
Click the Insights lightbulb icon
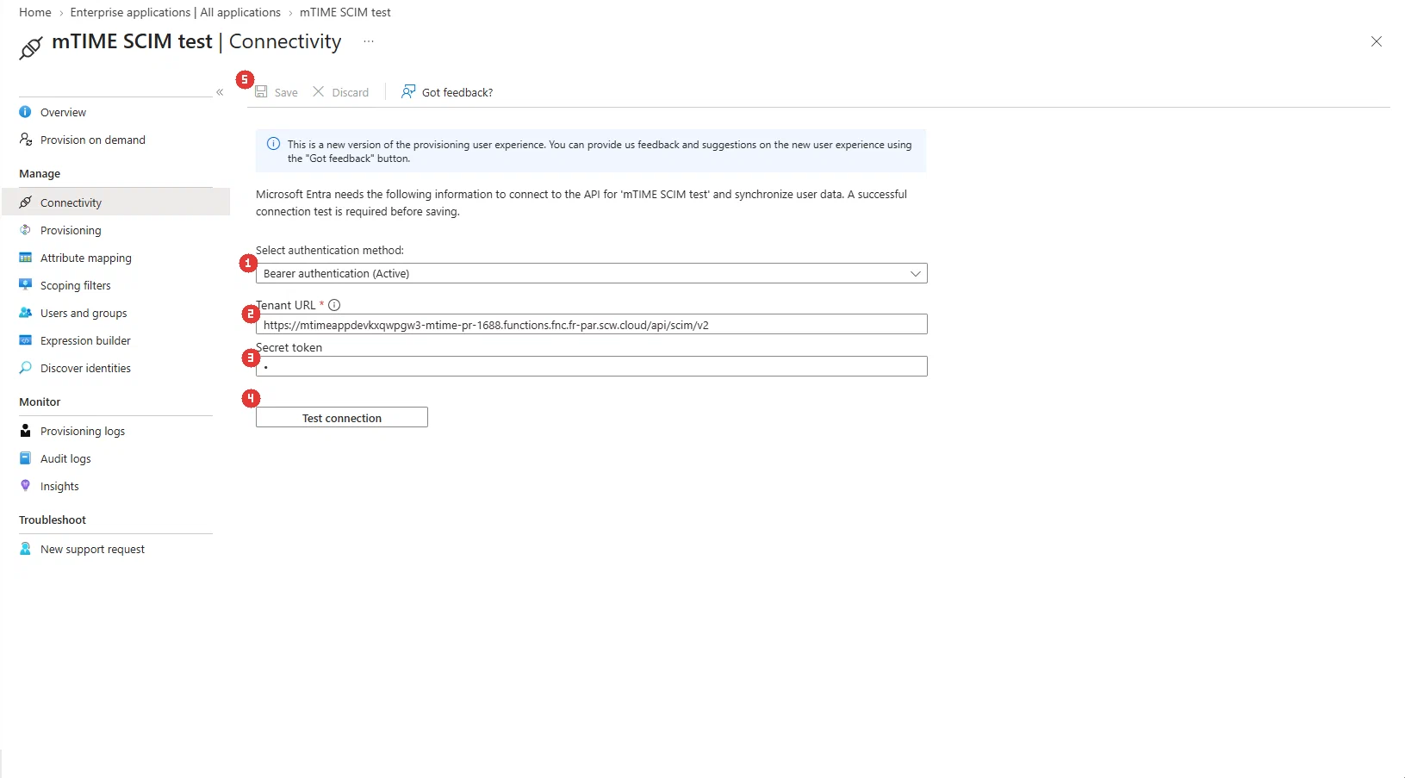coord(25,486)
